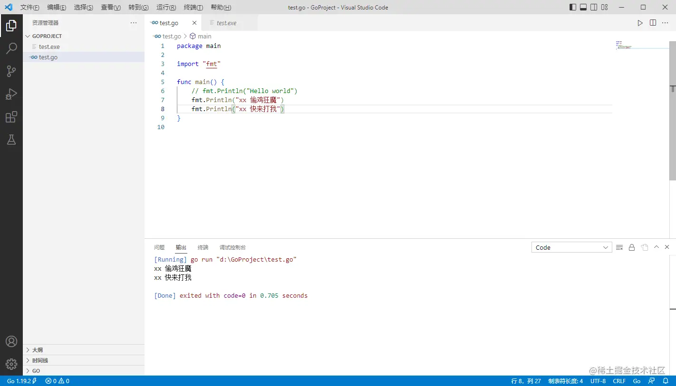Open the 帮助(H) menu
The height and width of the screenshot is (386, 676).
[x=221, y=7]
